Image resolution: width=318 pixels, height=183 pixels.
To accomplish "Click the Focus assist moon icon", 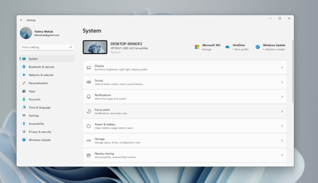I will pos(89,111).
